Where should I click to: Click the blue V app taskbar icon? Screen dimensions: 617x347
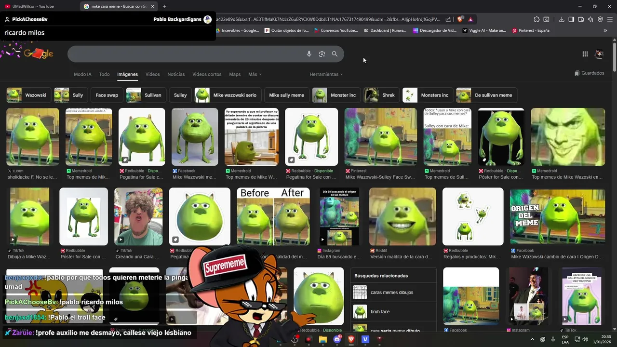click(x=365, y=339)
